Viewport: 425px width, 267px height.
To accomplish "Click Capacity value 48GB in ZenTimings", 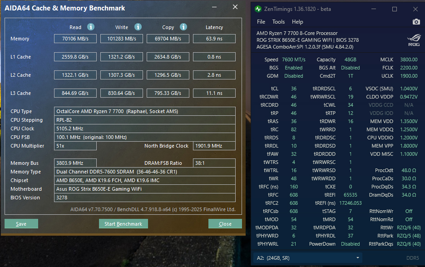I will tap(350, 59).
